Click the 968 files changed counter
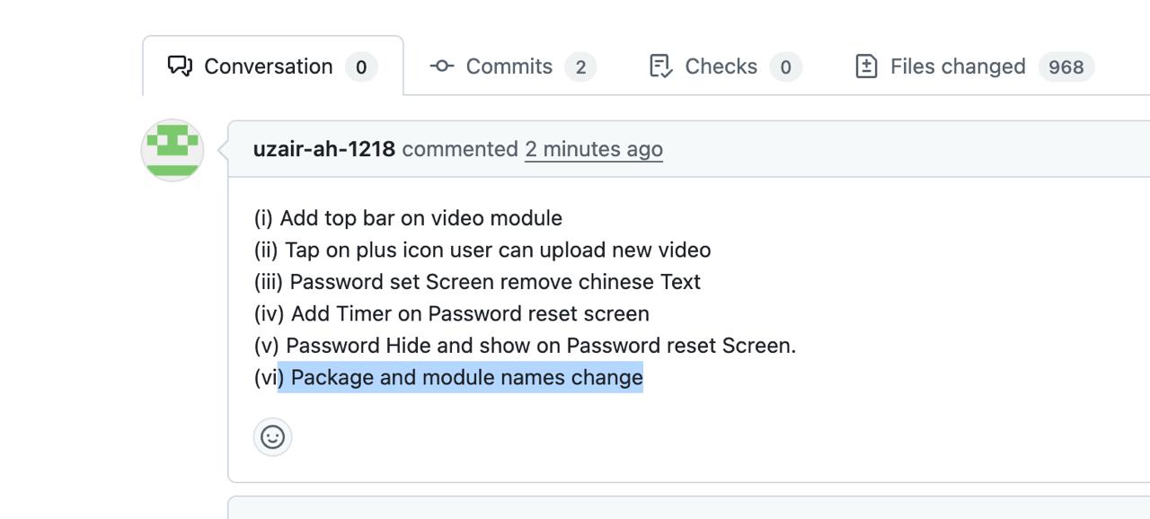 1066,67
